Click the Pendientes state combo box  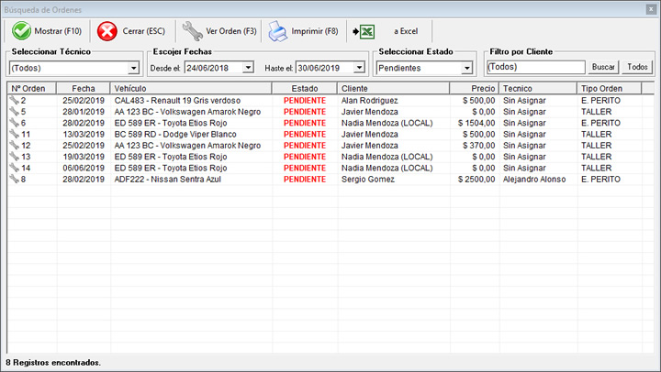coord(424,68)
